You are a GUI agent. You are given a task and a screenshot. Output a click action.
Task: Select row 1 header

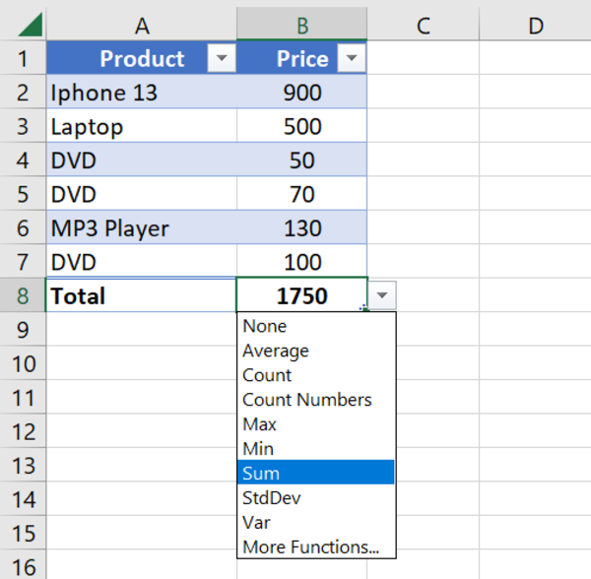coord(23,58)
